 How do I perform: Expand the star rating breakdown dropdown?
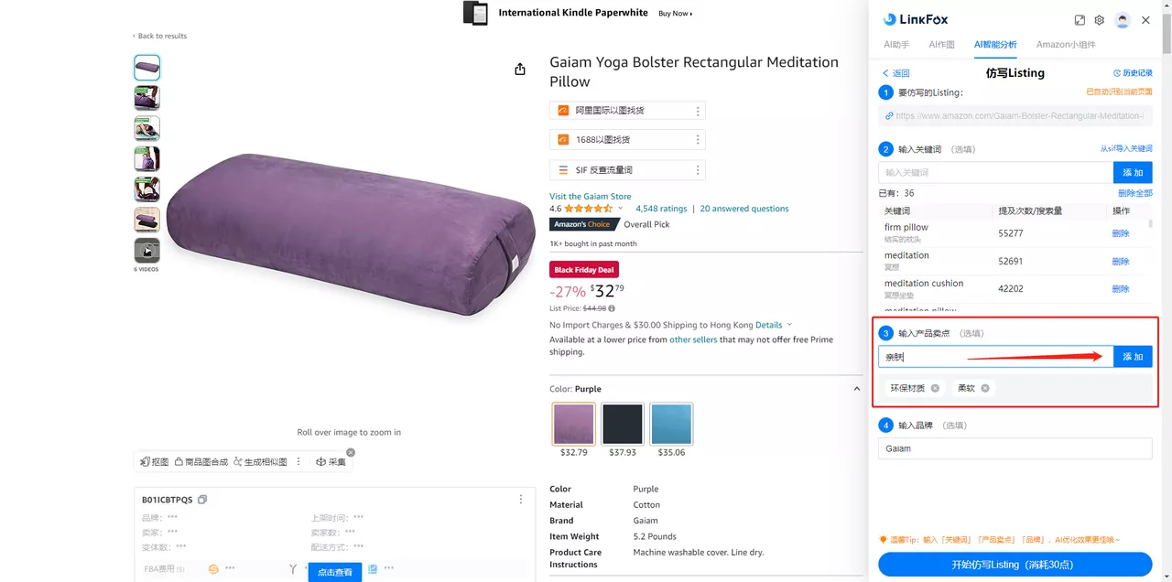tap(621, 209)
